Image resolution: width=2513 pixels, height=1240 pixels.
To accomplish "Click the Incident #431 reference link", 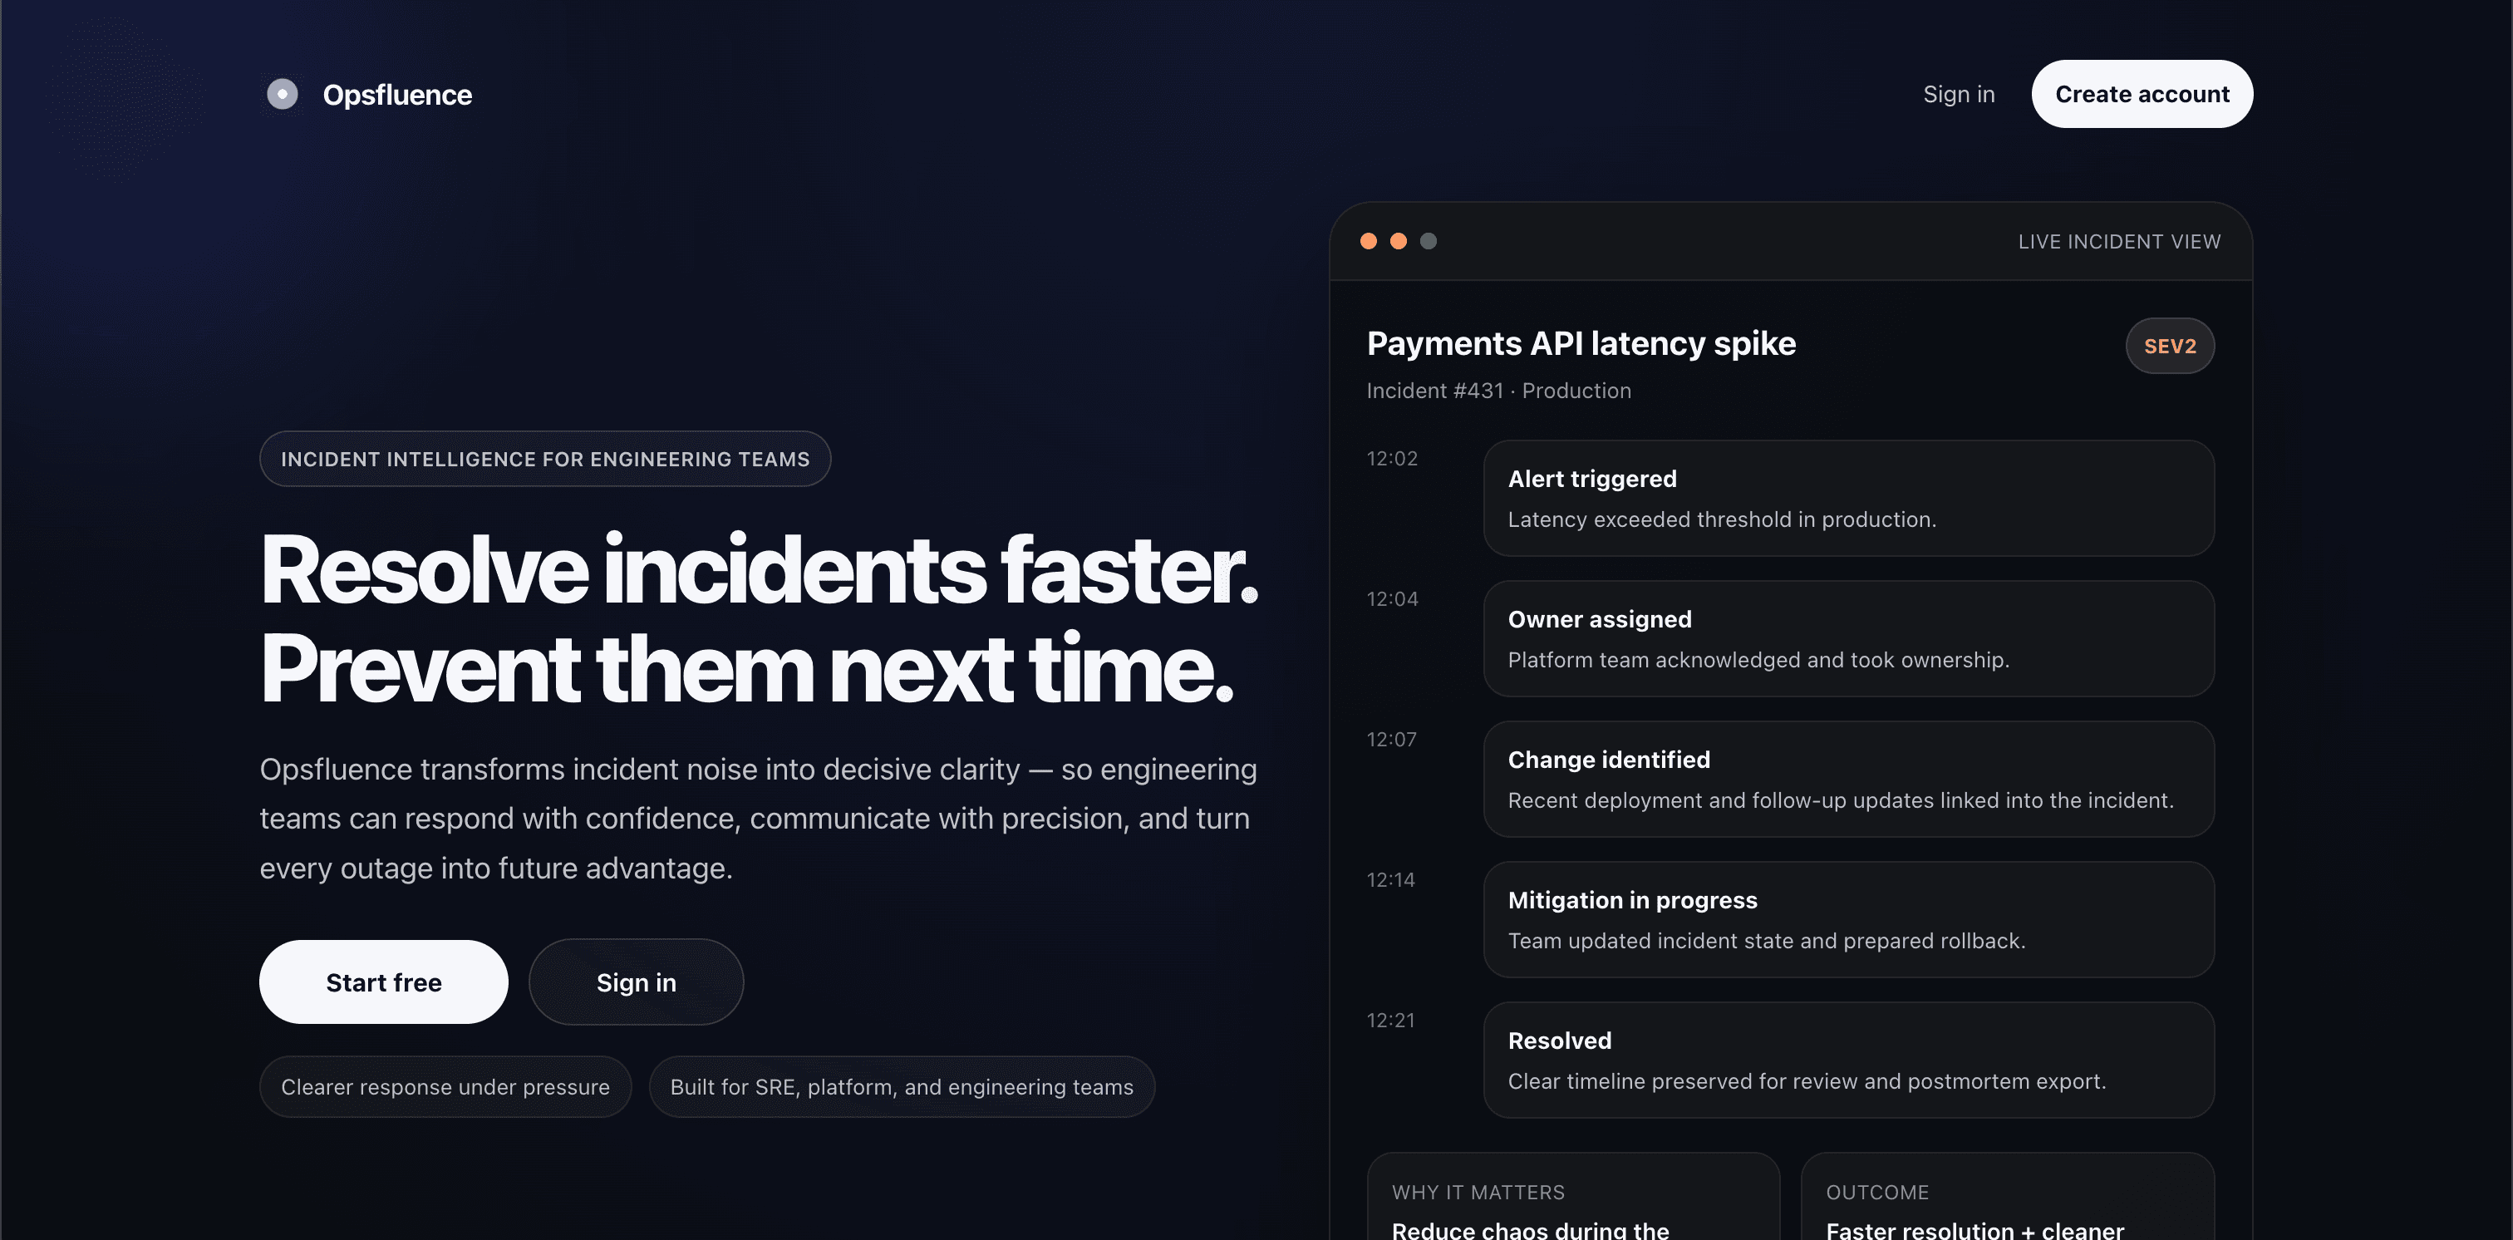I will click(1435, 391).
